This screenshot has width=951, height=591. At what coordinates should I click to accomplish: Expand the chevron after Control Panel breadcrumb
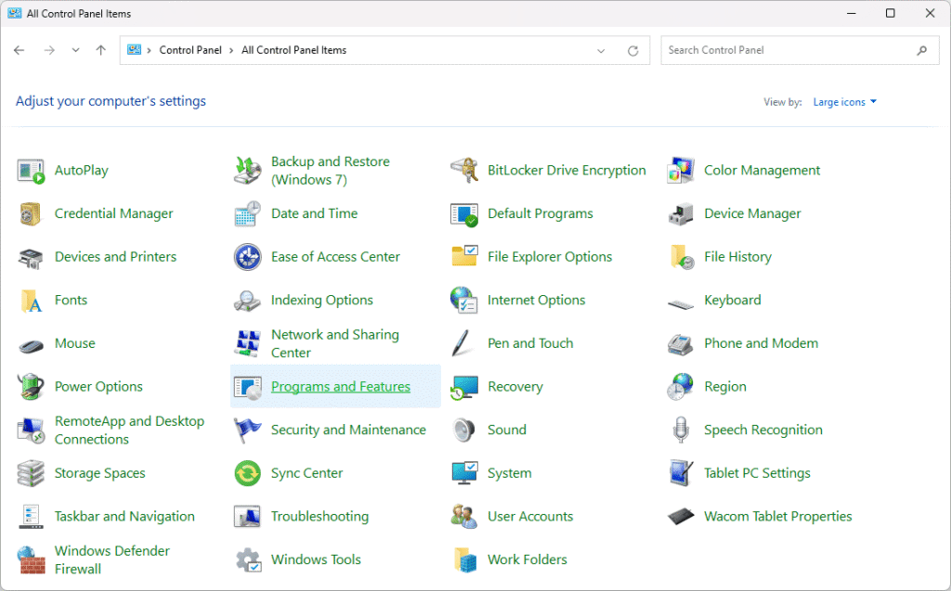pyautogui.click(x=231, y=50)
